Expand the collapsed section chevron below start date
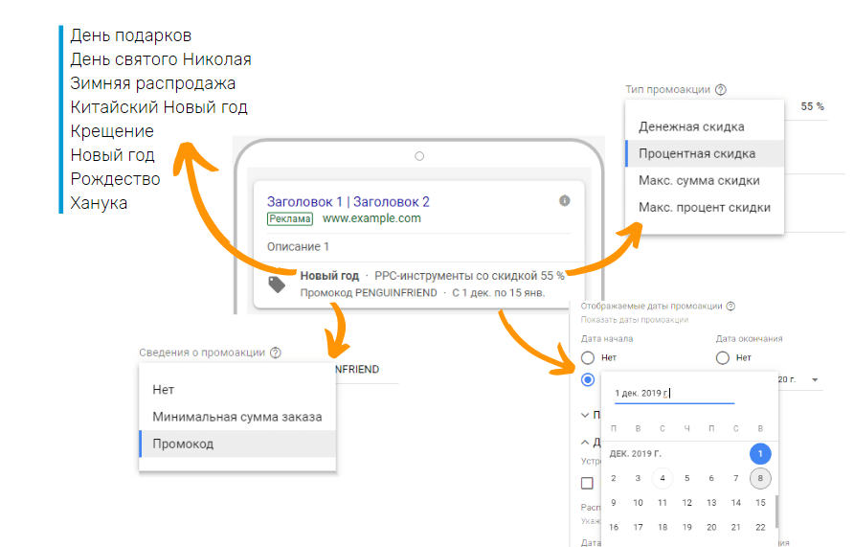854x547 pixels. tap(586, 415)
